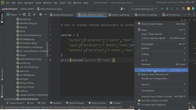This screenshot has height=110, width=196.
Task: Switch to set function.py tab
Action: pos(173,15)
